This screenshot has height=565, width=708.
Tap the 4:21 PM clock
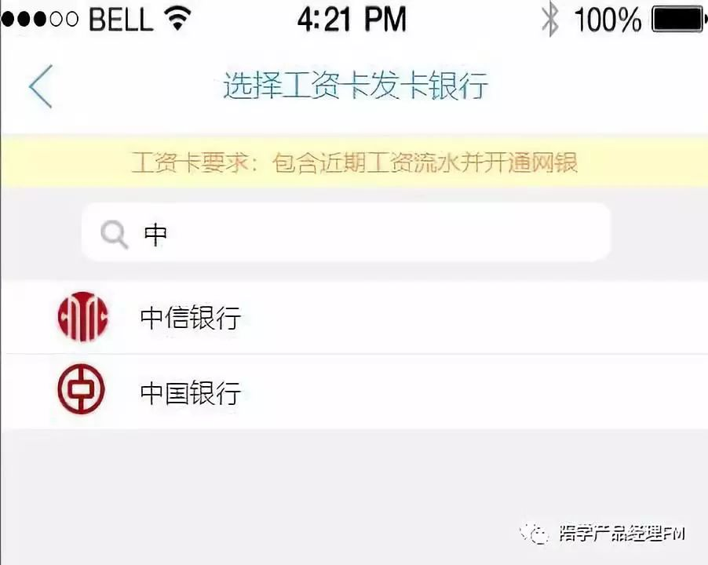(352, 20)
